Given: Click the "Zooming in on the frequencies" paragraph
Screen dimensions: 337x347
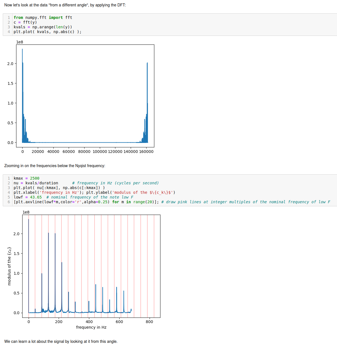Looking at the screenshot, I should coord(55,166).
